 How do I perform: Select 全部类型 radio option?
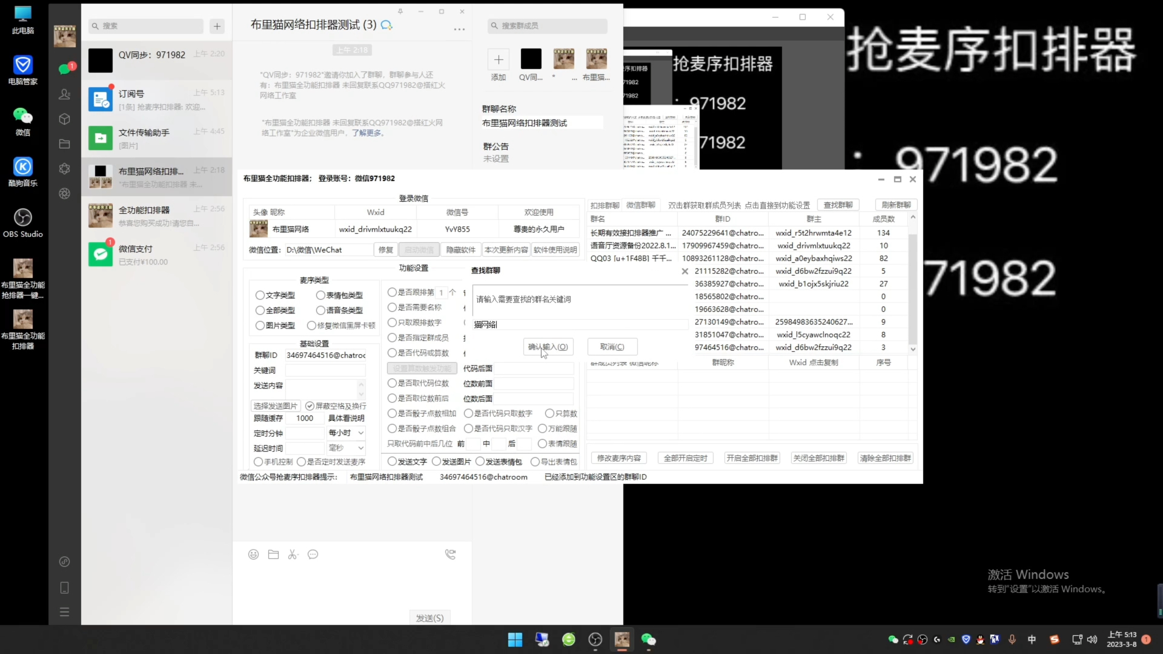(275, 311)
